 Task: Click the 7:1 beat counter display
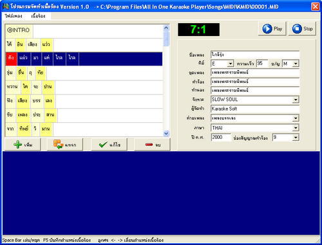pos(198,30)
